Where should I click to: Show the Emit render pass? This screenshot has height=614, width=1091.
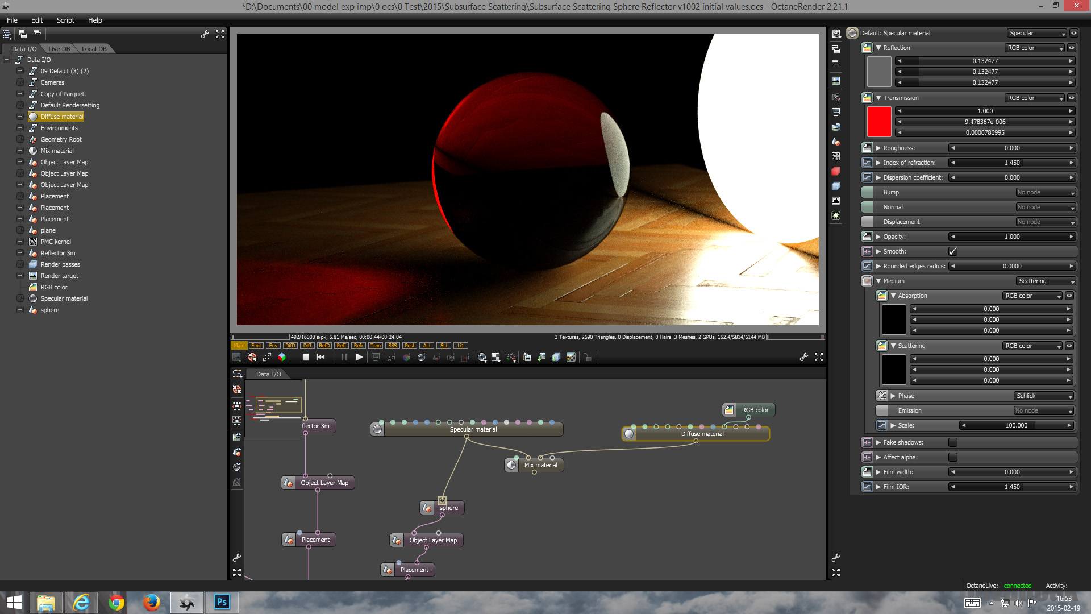(256, 345)
